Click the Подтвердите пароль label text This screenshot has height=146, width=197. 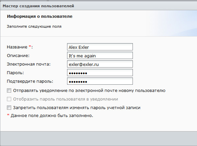30,81
